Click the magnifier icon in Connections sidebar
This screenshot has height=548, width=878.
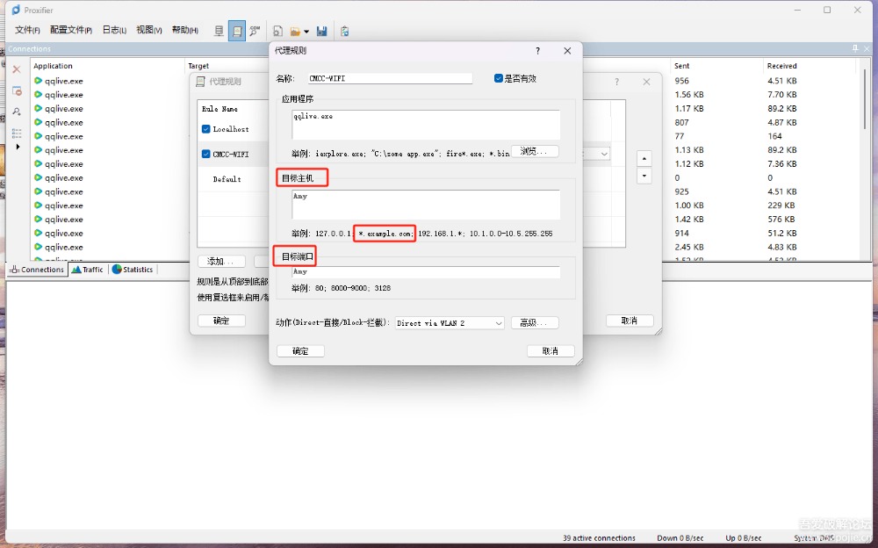coord(17,112)
